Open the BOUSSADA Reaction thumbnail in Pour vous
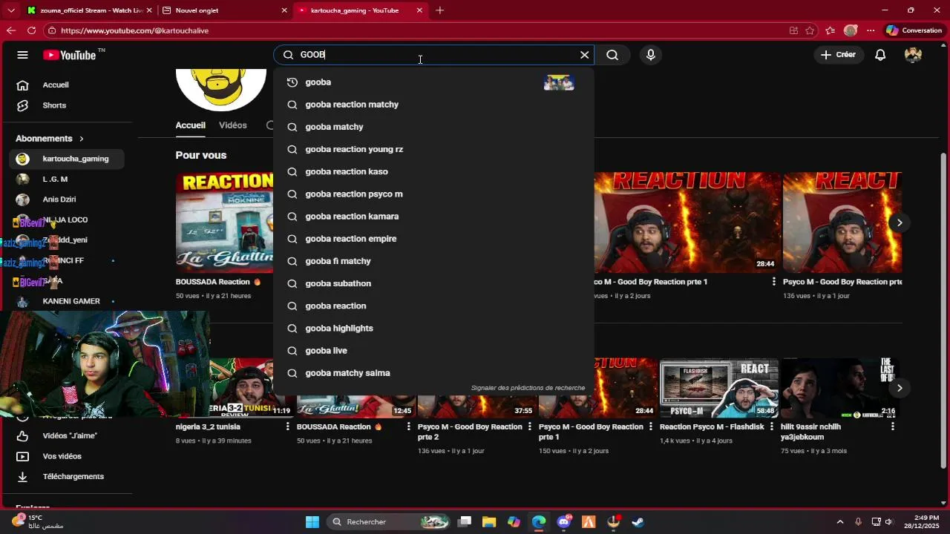Viewport: 950px width, 534px height. [224, 222]
